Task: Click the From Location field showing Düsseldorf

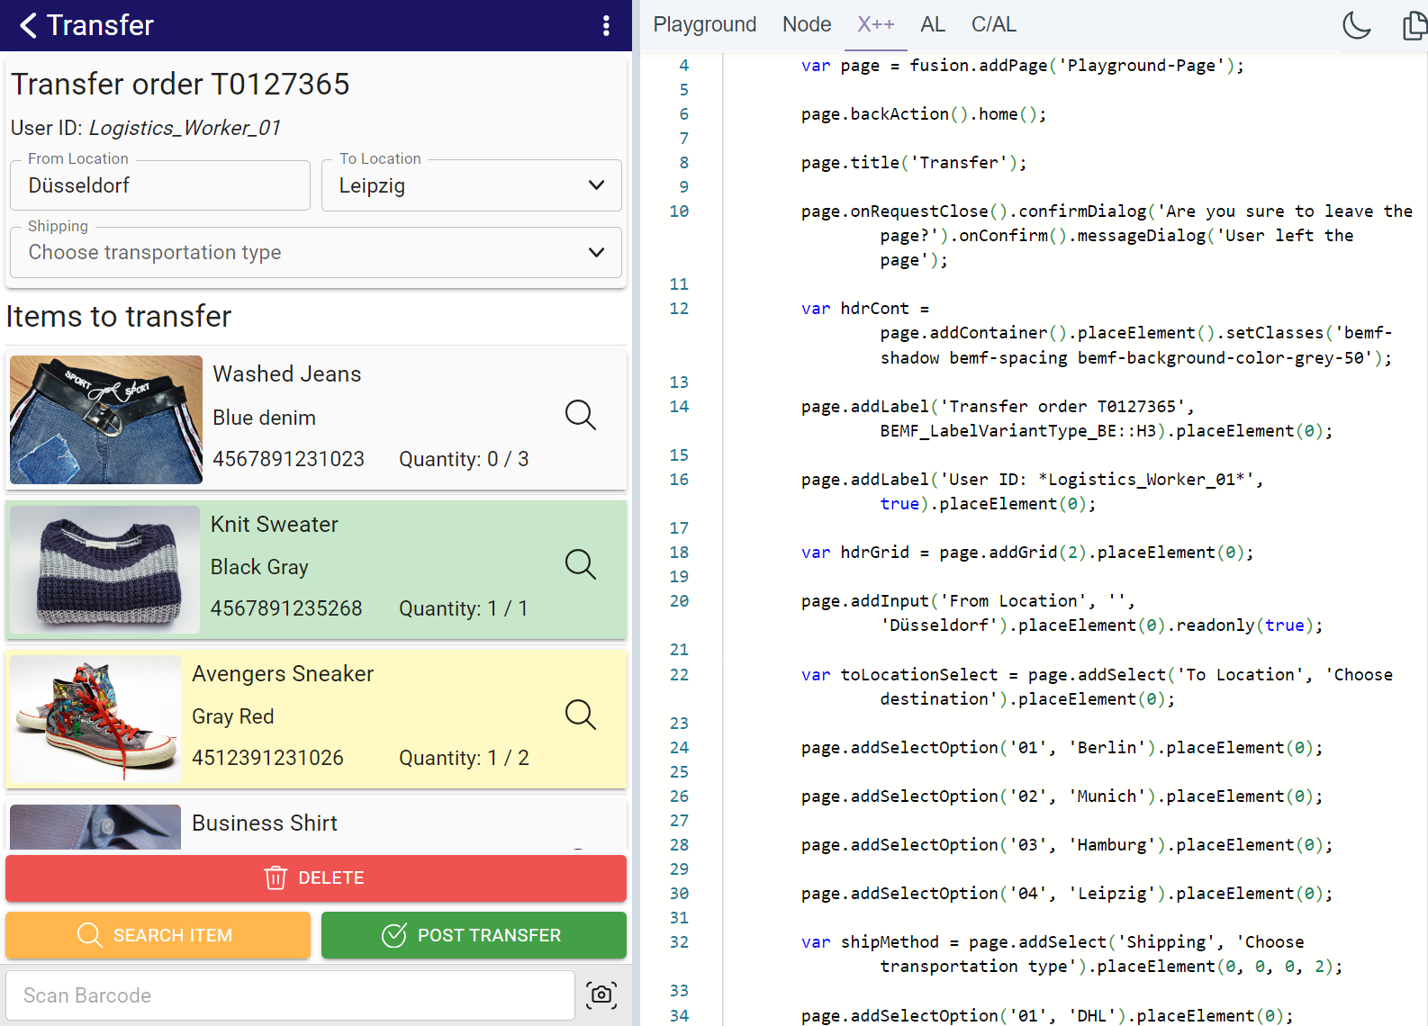Action: (x=160, y=185)
